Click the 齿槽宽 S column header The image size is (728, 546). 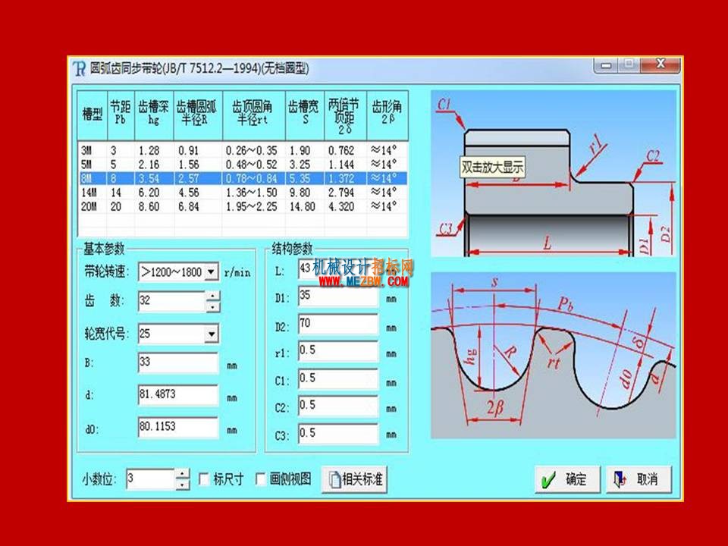click(x=305, y=115)
